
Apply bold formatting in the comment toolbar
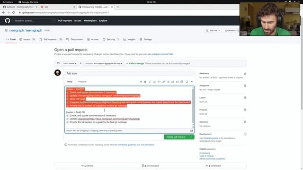pyautogui.click(x=145, y=82)
